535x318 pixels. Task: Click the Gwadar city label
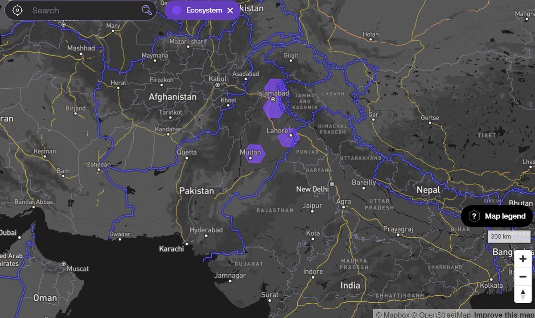coord(119,235)
